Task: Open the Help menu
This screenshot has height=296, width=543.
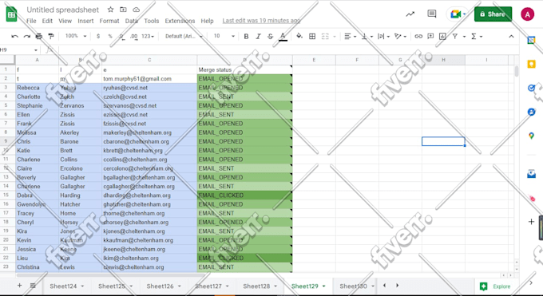Action: click(207, 21)
